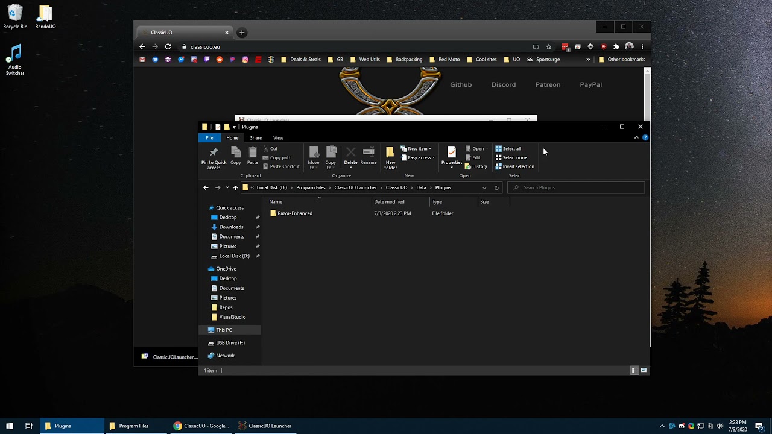
Task: Open the Easy access dropdown
Action: click(x=417, y=157)
